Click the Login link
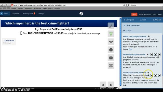 click(159, 14)
